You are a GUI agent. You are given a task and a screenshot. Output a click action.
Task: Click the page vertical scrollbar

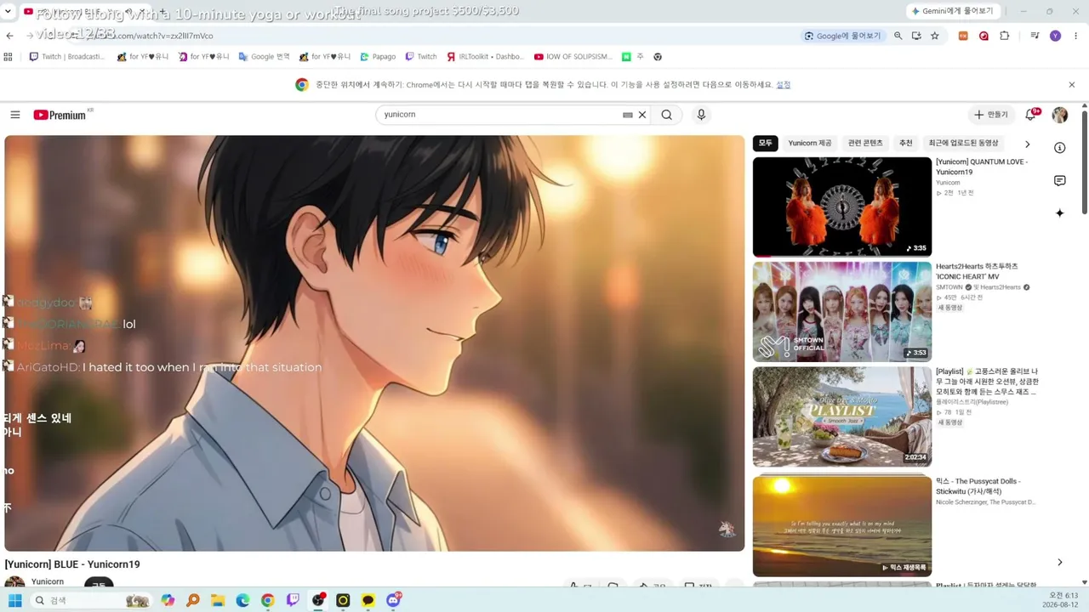(x=1084, y=161)
